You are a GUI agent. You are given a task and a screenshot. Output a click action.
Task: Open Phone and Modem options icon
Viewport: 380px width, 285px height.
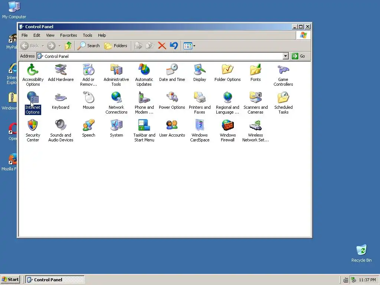coord(144,102)
